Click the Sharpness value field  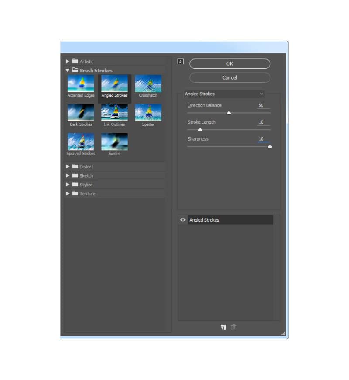263,139
